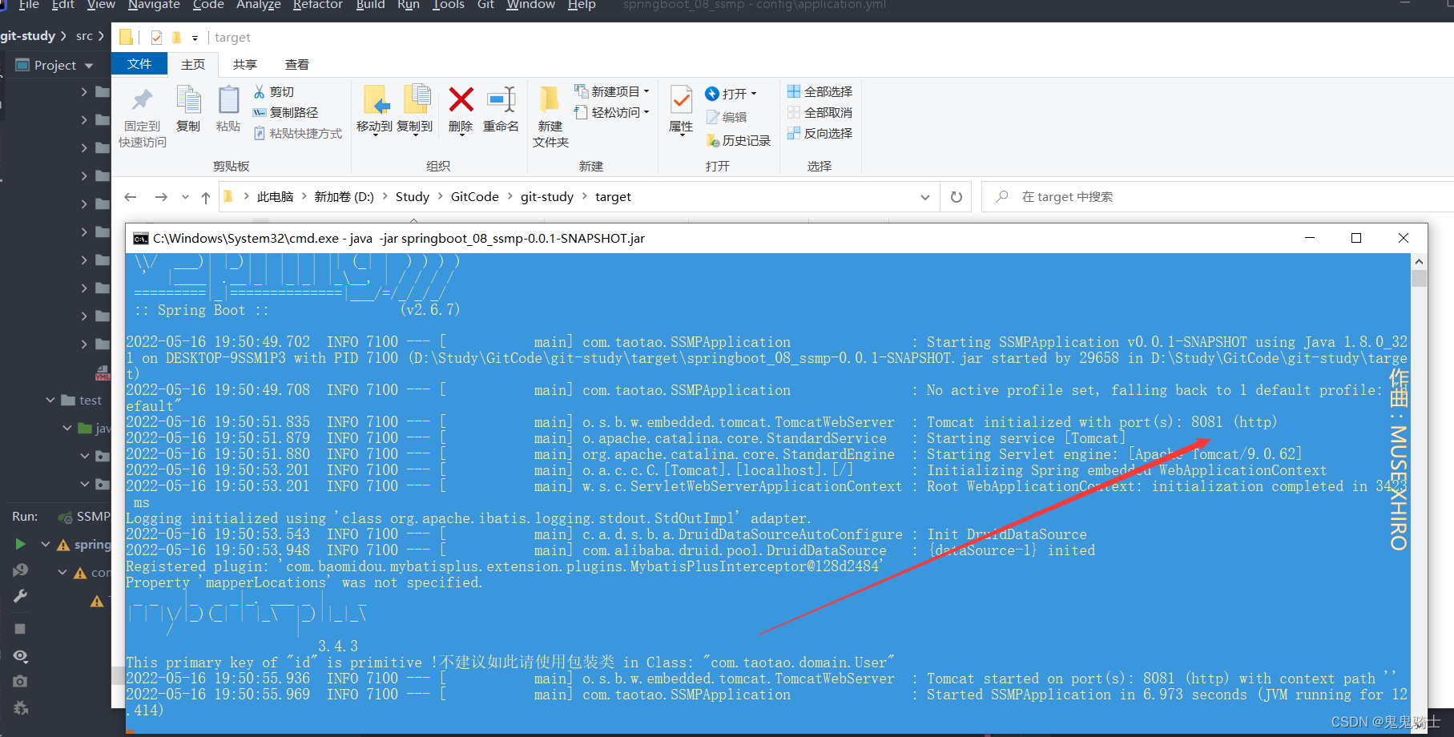
Task: Open the File (文件) ribbon tab
Action: coord(139,64)
